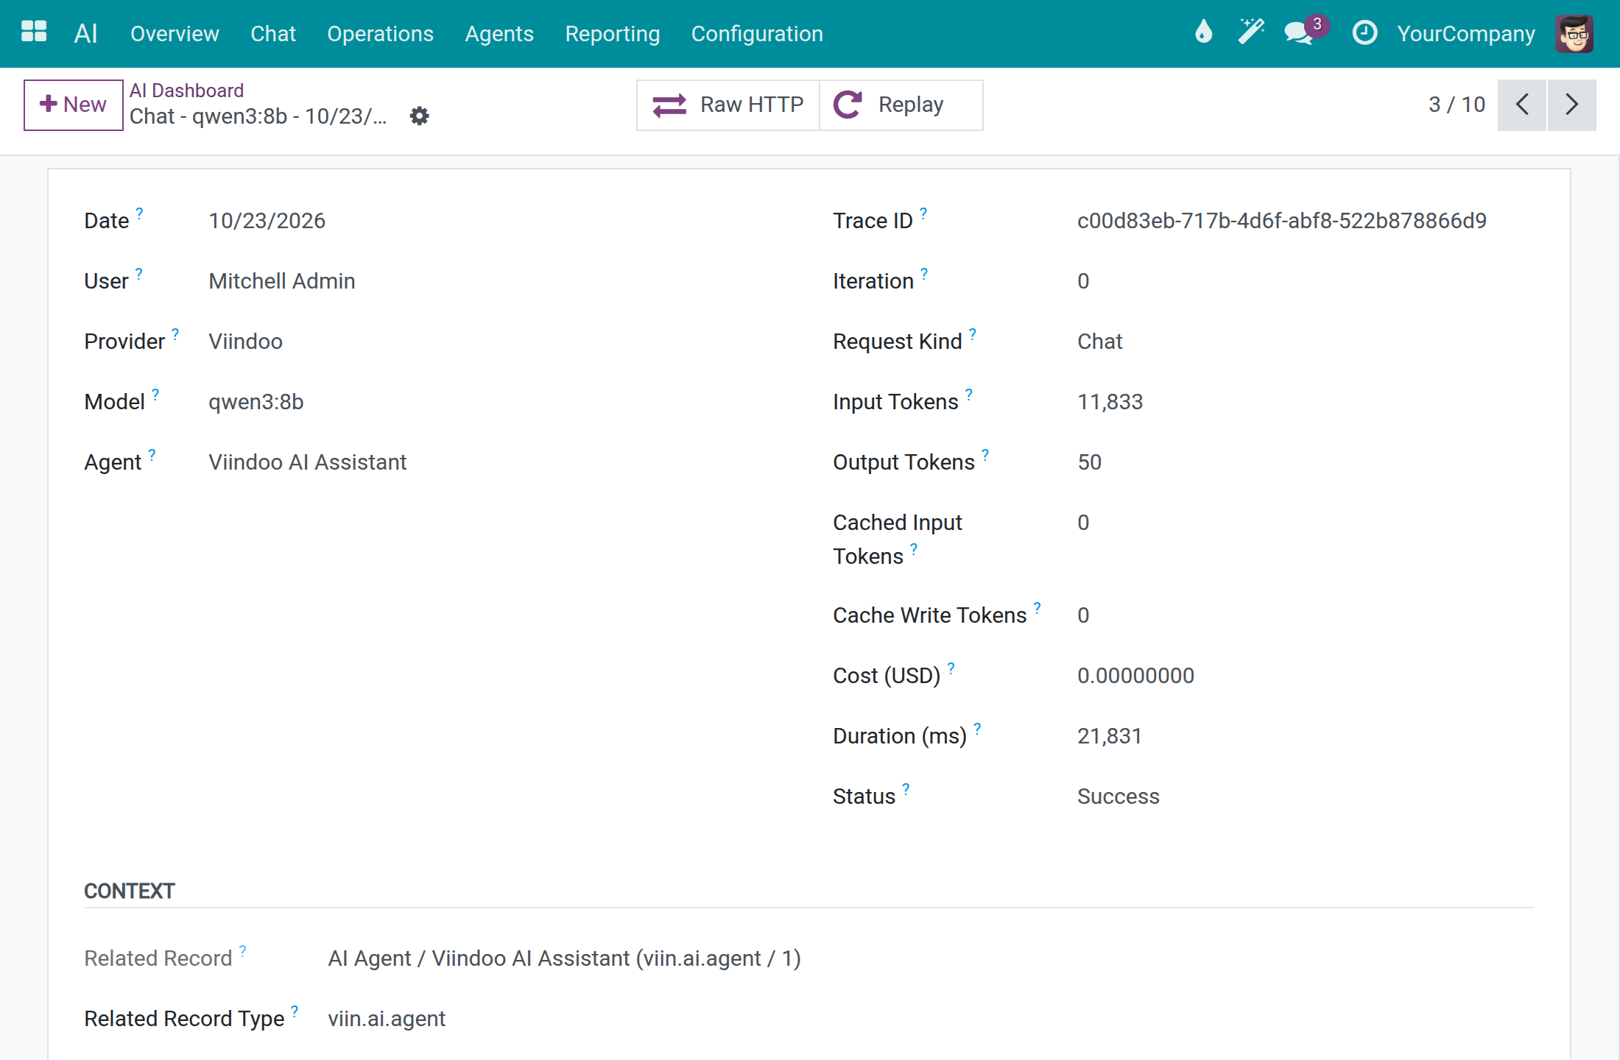Open the activities clock icon

tap(1364, 33)
